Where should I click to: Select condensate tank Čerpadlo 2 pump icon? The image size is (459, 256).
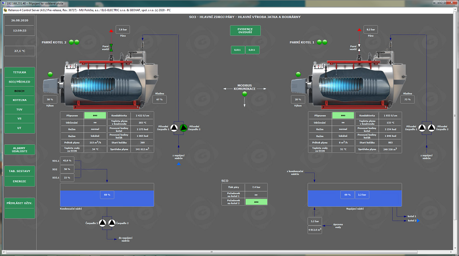pos(111,223)
